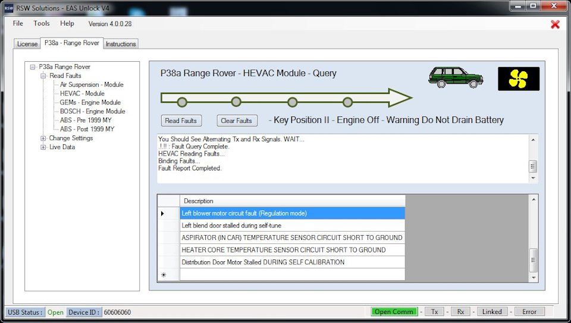Click Device ID value 60606060

tap(117, 312)
